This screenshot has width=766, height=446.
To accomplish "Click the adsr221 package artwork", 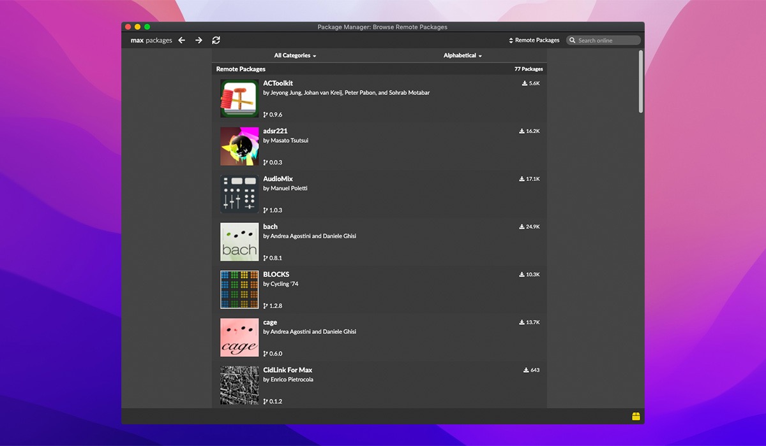I will pos(239,146).
